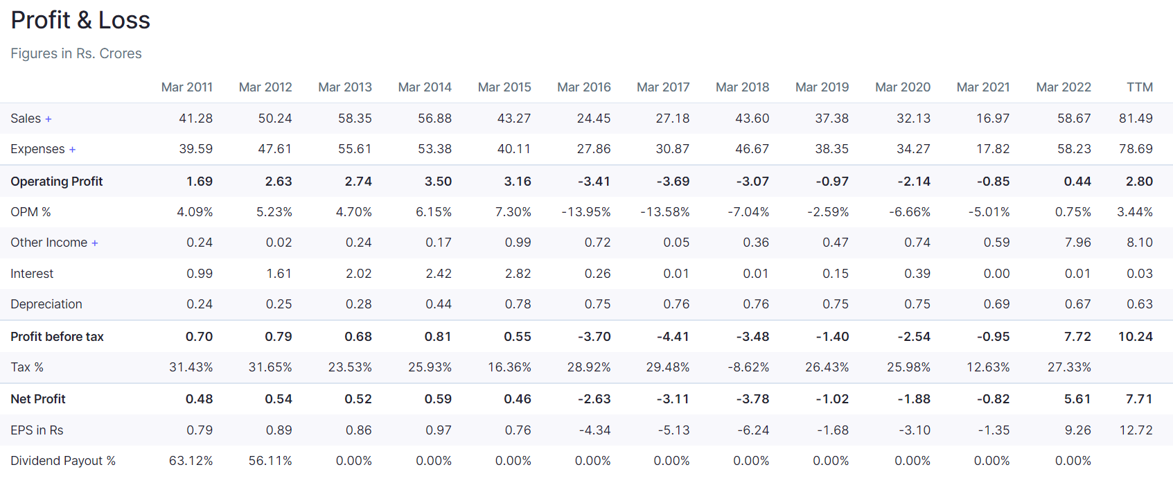Click the Operating Profit row label

[57, 182]
